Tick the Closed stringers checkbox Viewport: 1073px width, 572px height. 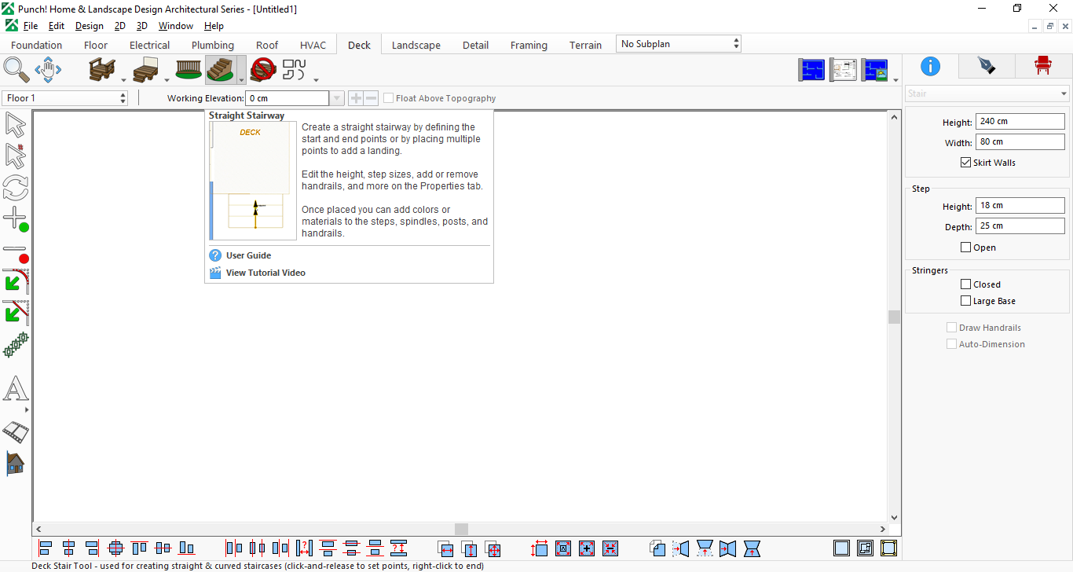(x=965, y=284)
